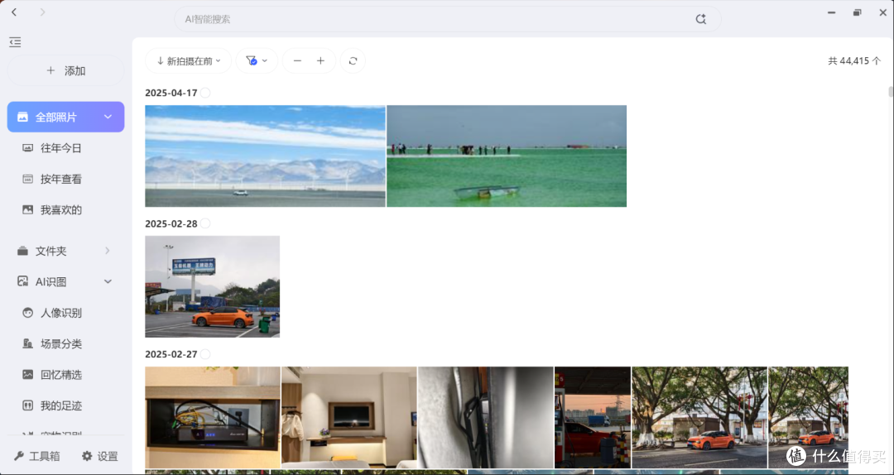Go back with the left arrow

[x=14, y=12]
